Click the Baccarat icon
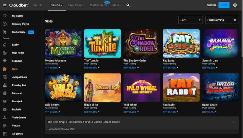This screenshot has height=138, width=243. [x=5, y=93]
